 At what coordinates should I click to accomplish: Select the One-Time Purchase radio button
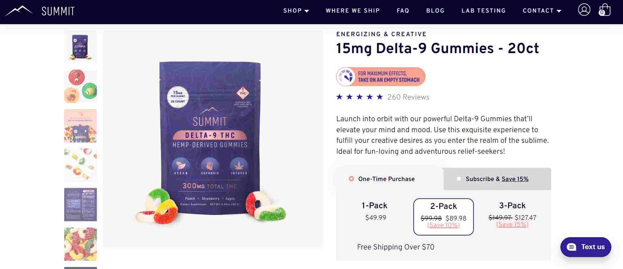tap(352, 179)
